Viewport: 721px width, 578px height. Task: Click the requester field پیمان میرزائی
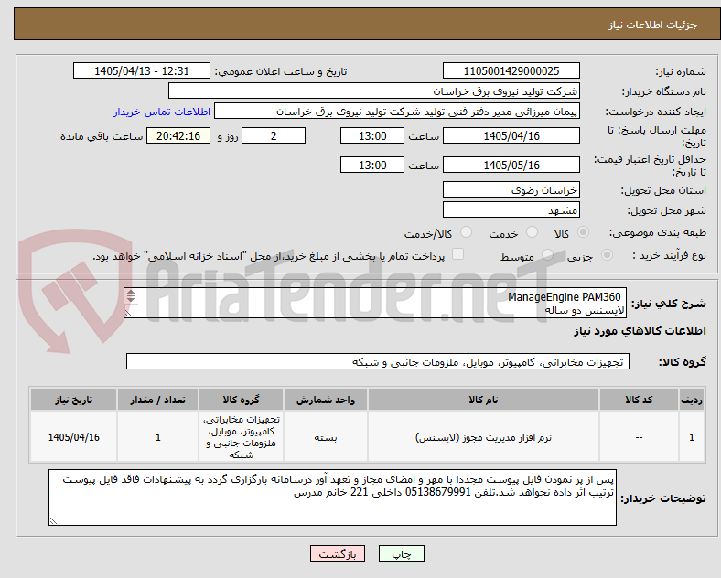point(397,112)
